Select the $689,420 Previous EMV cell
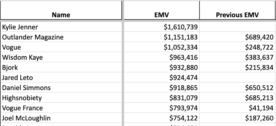 237,37
